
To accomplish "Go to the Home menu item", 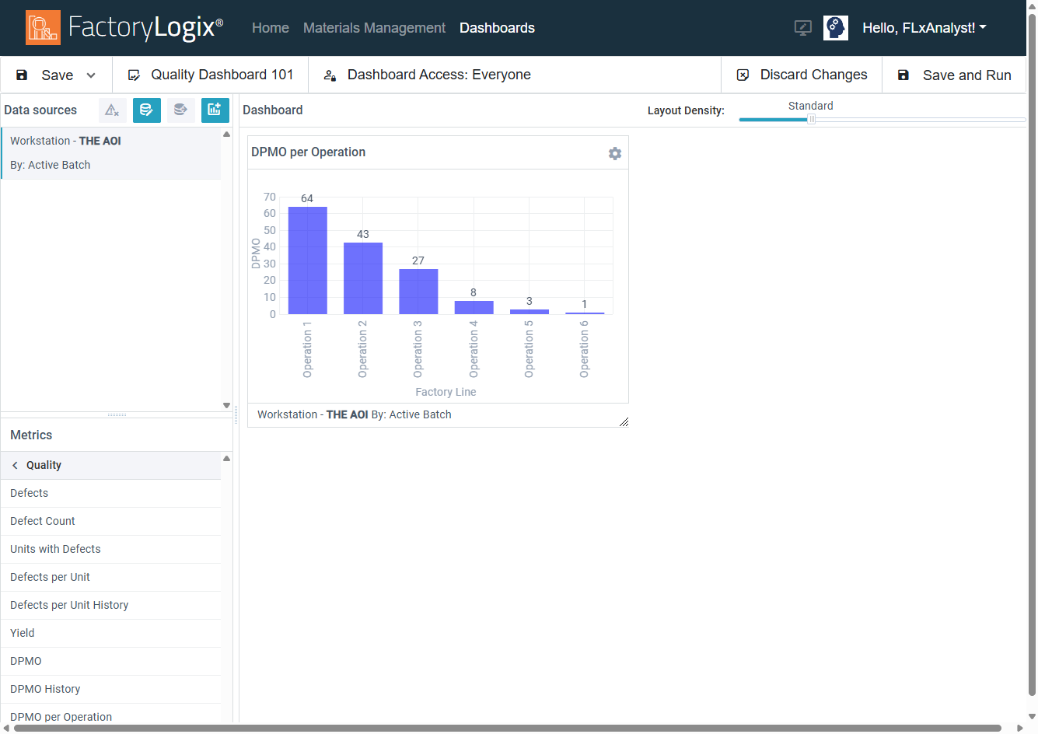I will pyautogui.click(x=270, y=28).
